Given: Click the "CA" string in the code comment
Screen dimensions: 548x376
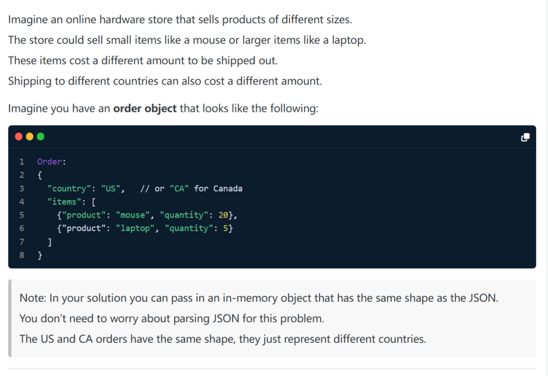Looking at the screenshot, I should tap(179, 188).
